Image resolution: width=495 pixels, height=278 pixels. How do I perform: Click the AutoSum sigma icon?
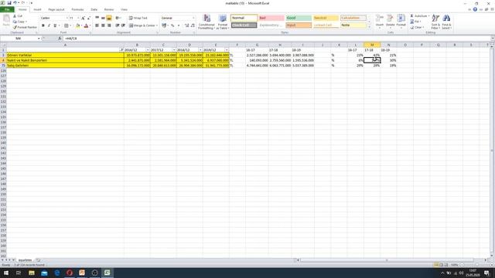coord(411,16)
